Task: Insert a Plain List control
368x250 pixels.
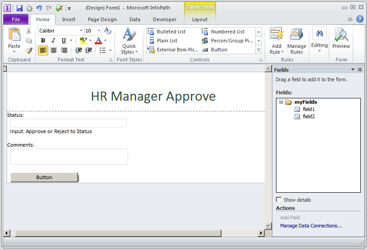Action: coord(163,41)
